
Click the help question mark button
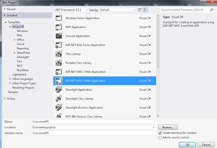[x=203, y=2]
